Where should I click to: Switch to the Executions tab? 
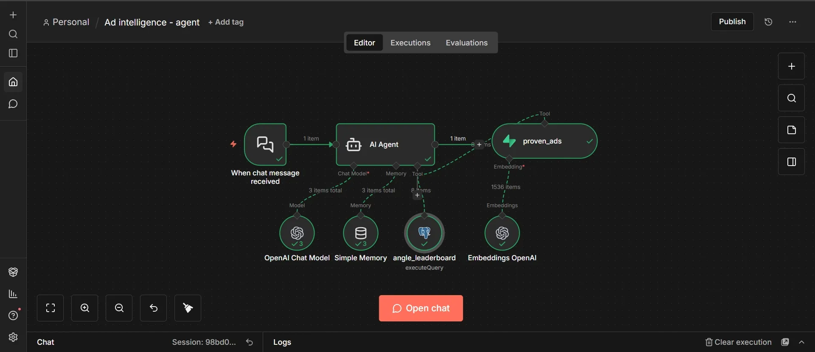[x=410, y=42]
